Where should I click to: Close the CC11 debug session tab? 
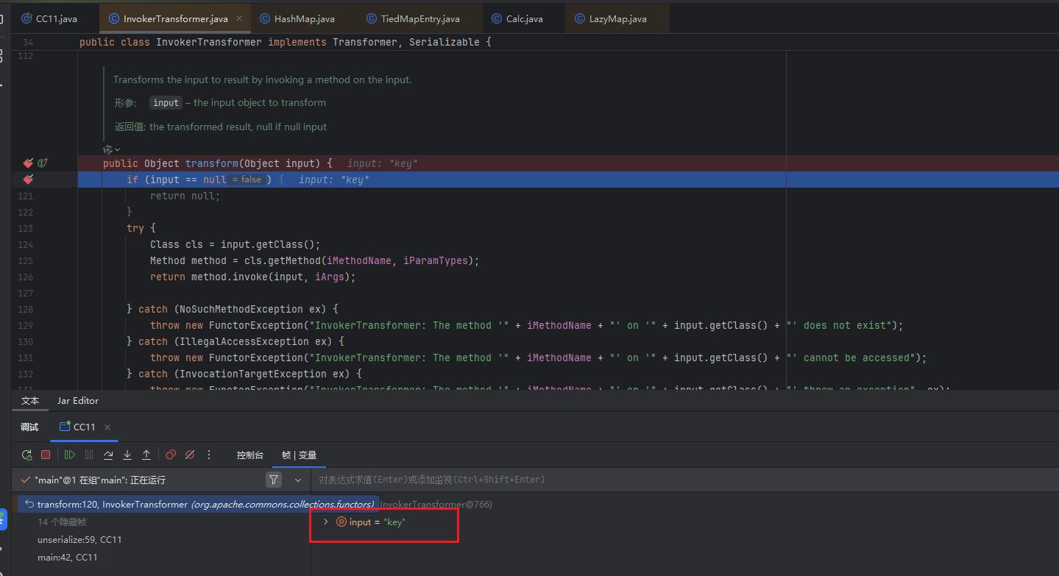coord(107,427)
